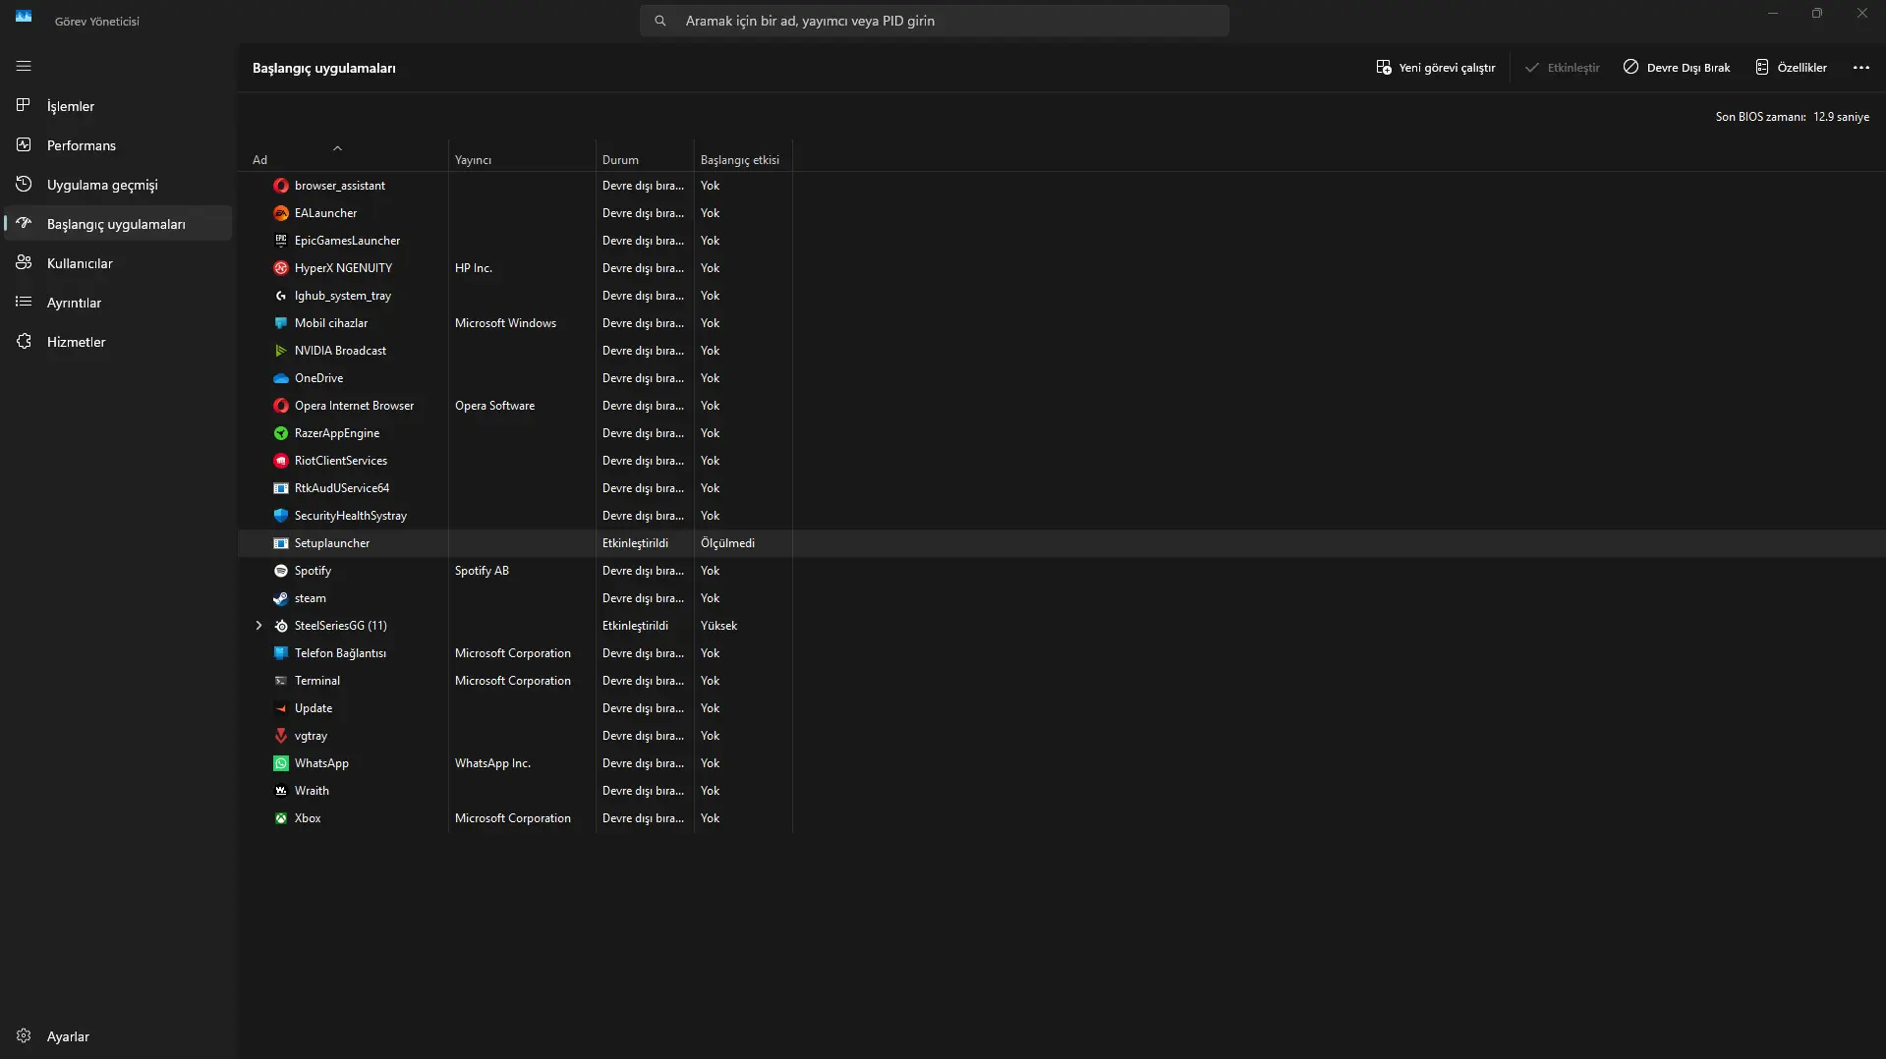Minimize the Görev Yöneticisi window
The width and height of the screenshot is (1886, 1059).
click(x=1773, y=14)
